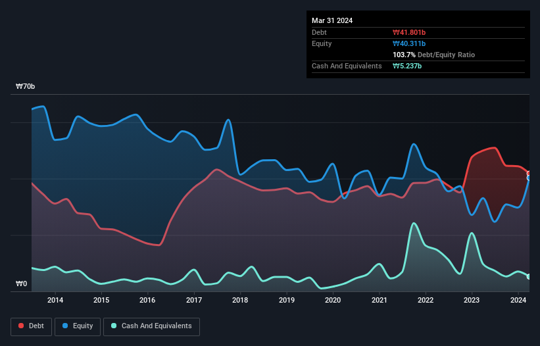Click the ₩0 y-axis label

point(21,284)
